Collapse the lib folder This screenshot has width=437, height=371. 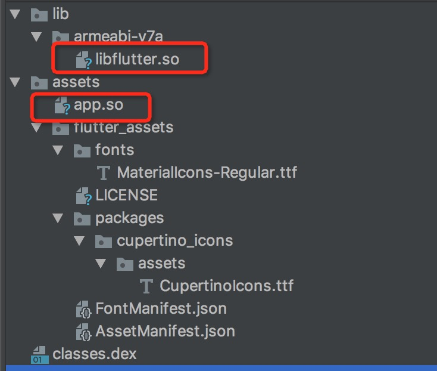click(x=15, y=14)
